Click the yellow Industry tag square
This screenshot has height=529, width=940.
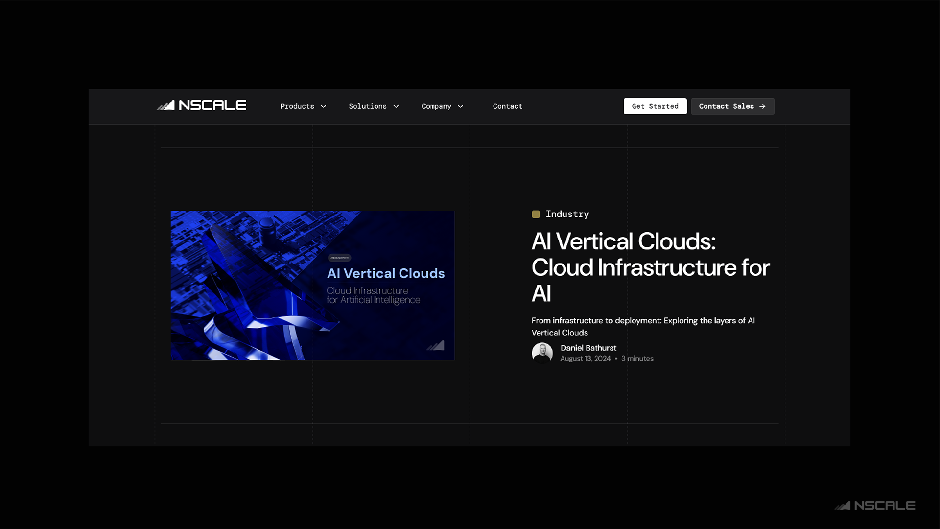coord(536,215)
